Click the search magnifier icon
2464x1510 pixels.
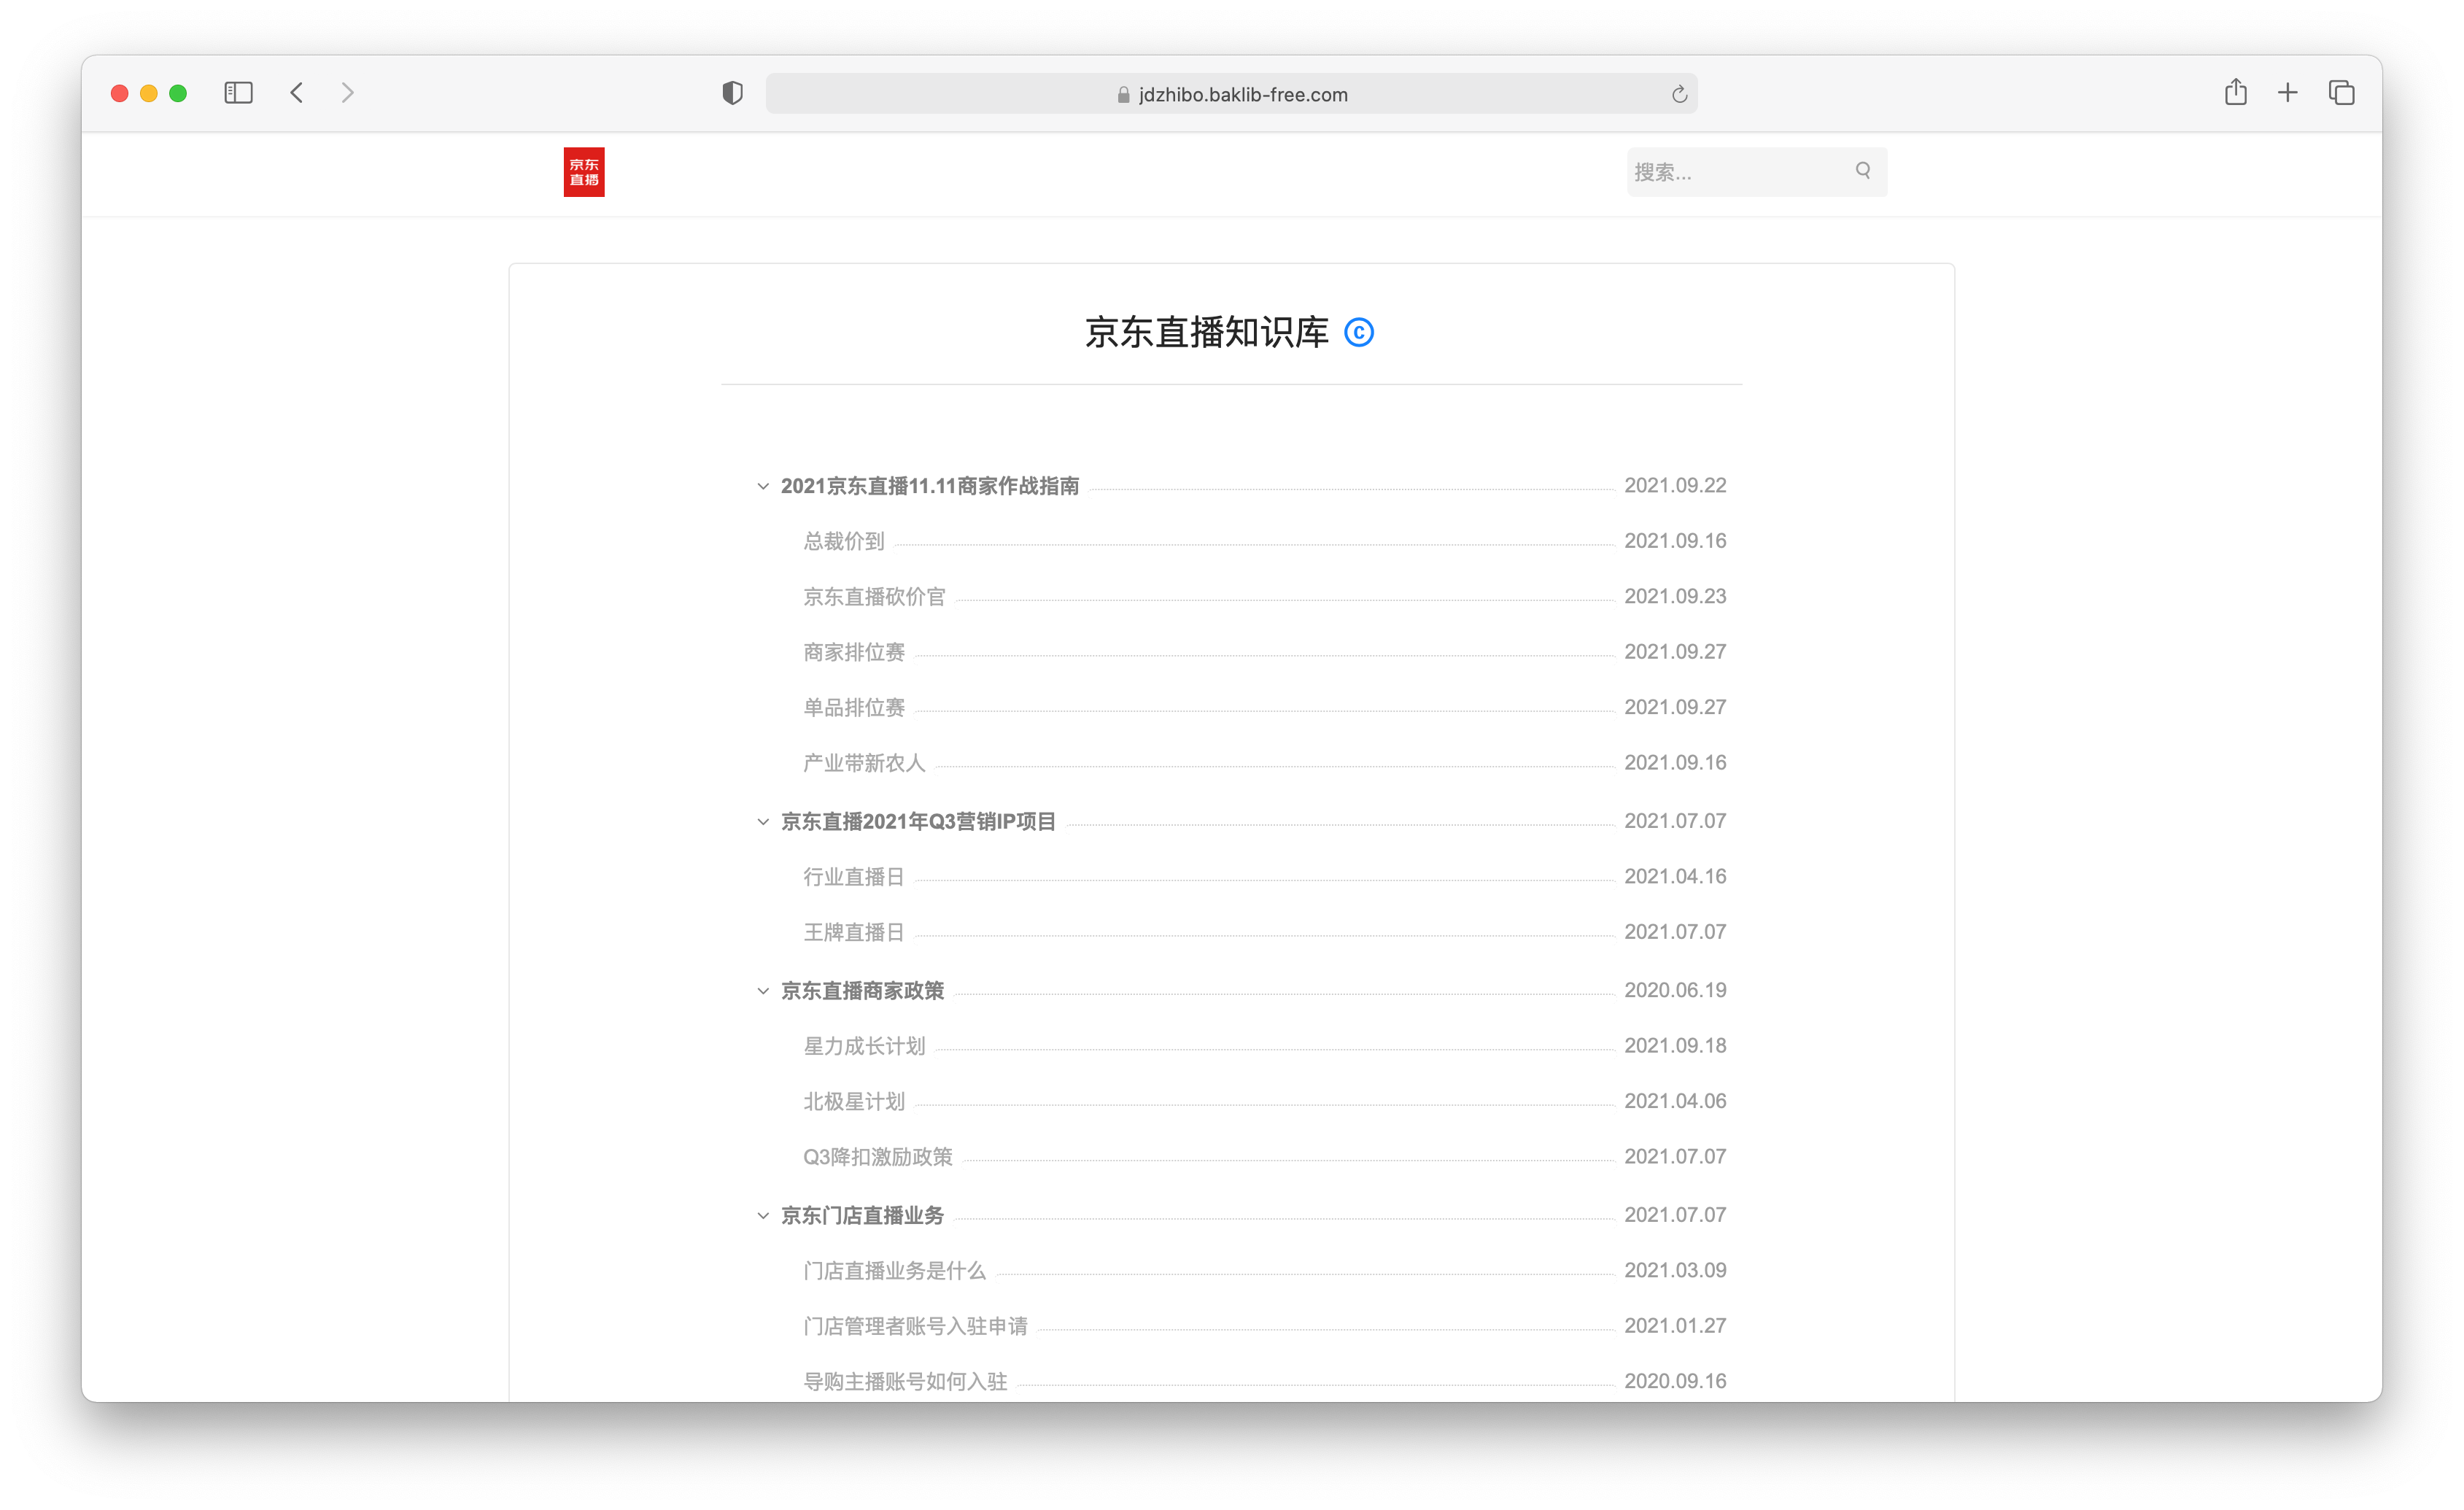(x=1863, y=171)
